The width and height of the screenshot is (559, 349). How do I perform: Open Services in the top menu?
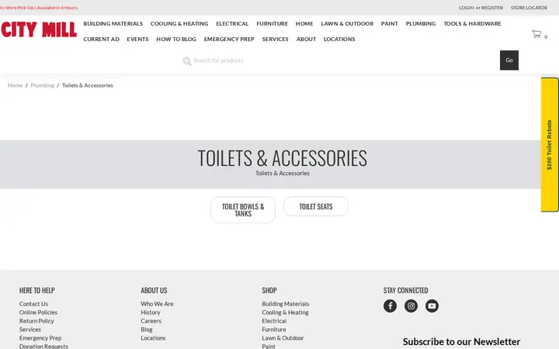275,40
